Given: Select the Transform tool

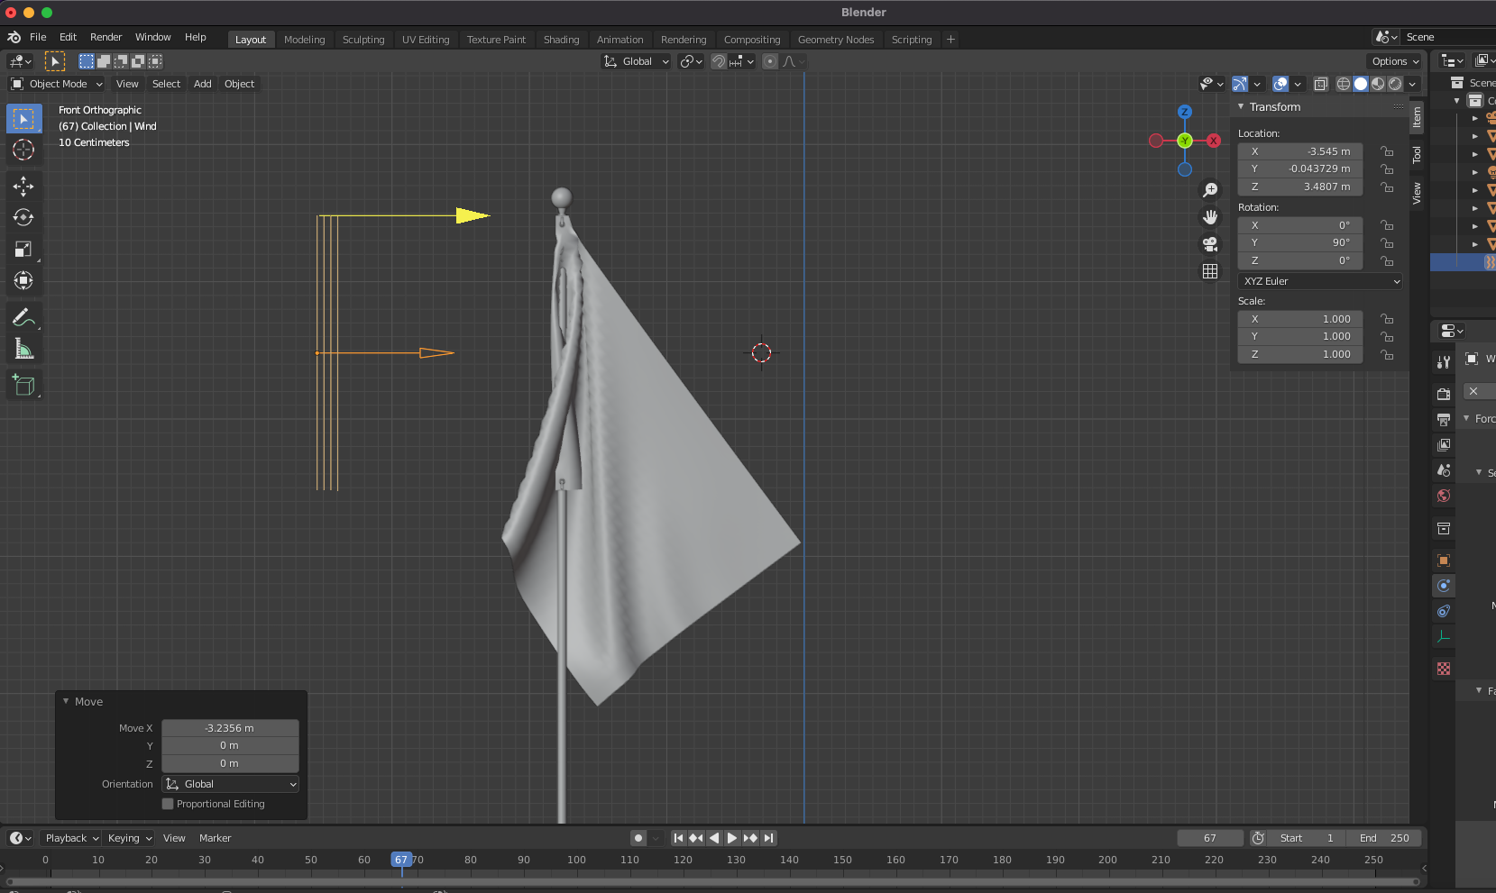Looking at the screenshot, I should [23, 280].
